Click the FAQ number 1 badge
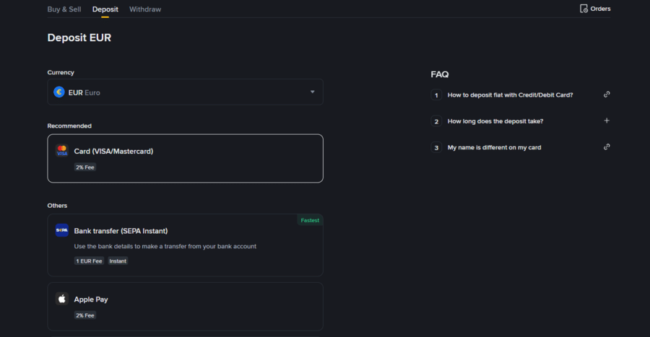 (x=436, y=95)
